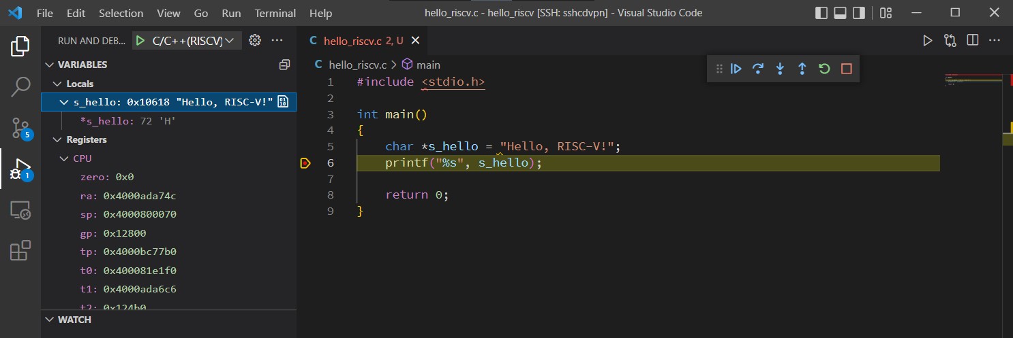The height and width of the screenshot is (338, 1013).
Task: Click hello_riscv.c in the breadcrumb
Action: click(358, 65)
